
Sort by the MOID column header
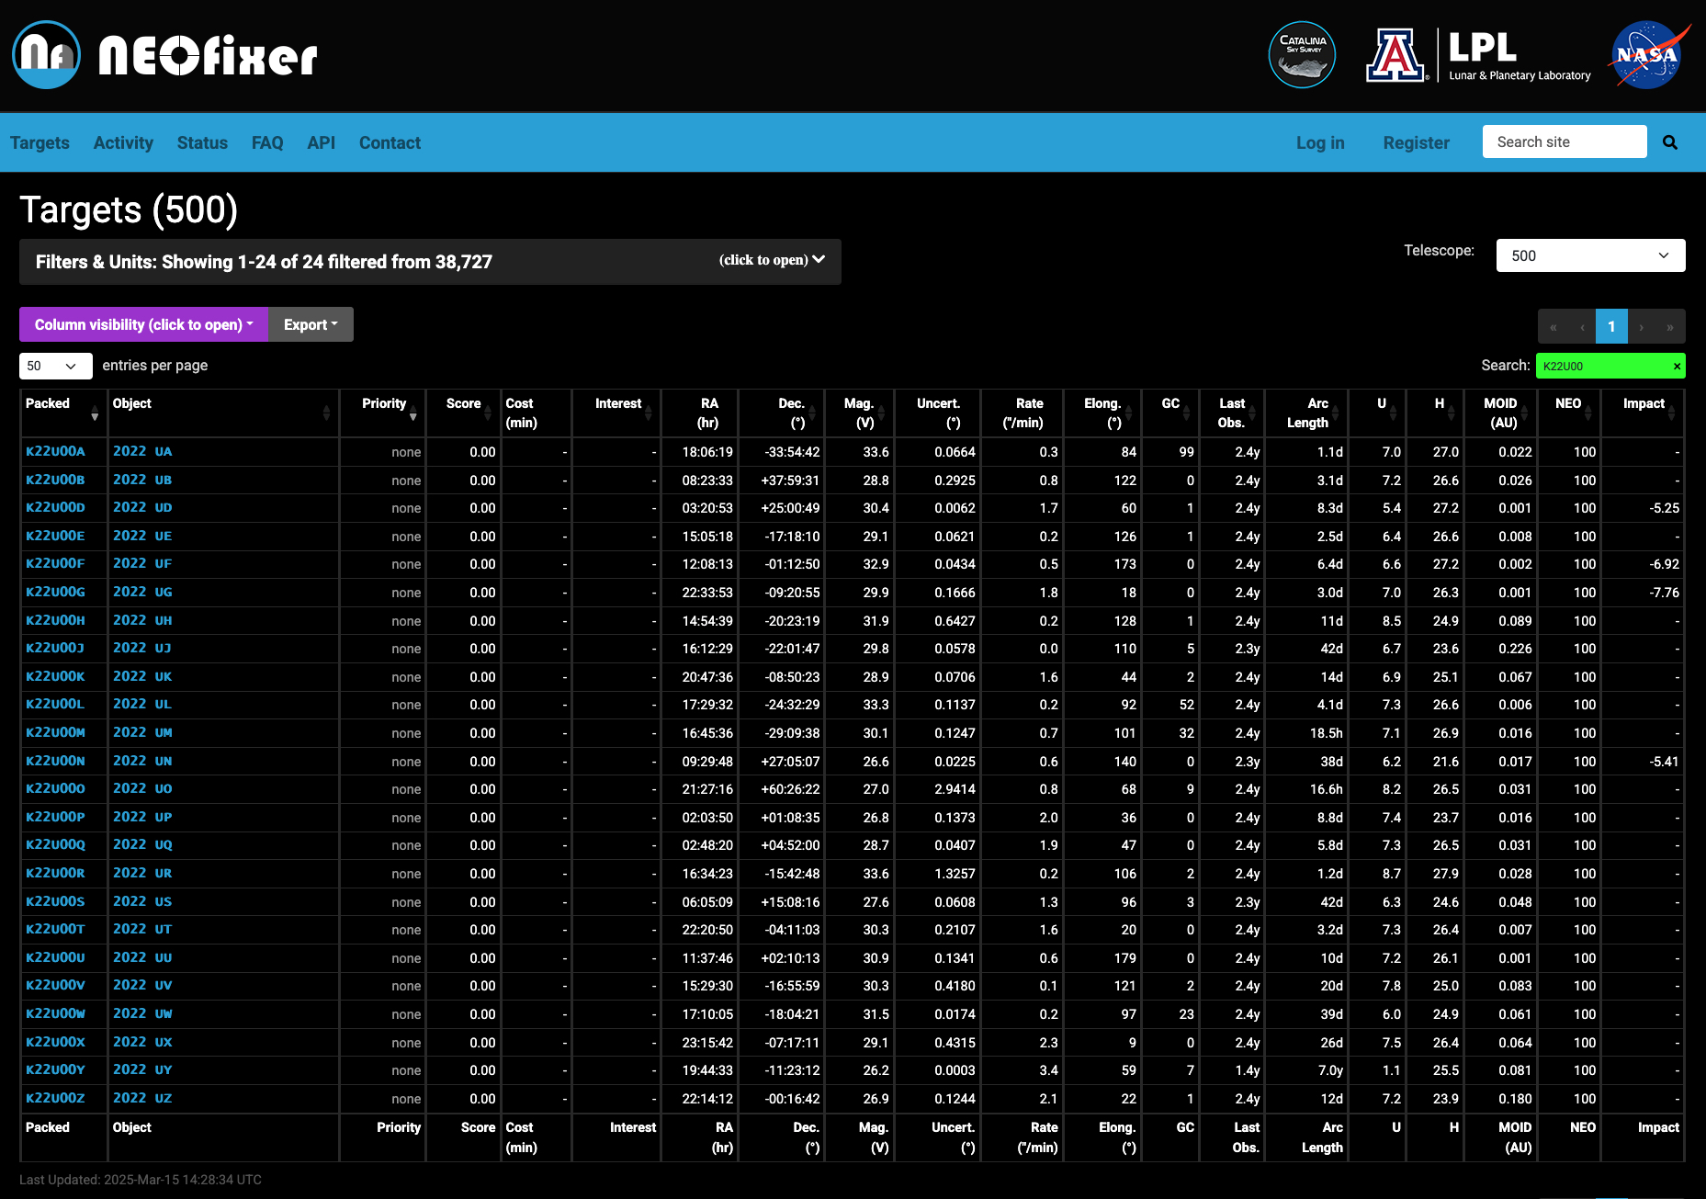pyautogui.click(x=1500, y=413)
